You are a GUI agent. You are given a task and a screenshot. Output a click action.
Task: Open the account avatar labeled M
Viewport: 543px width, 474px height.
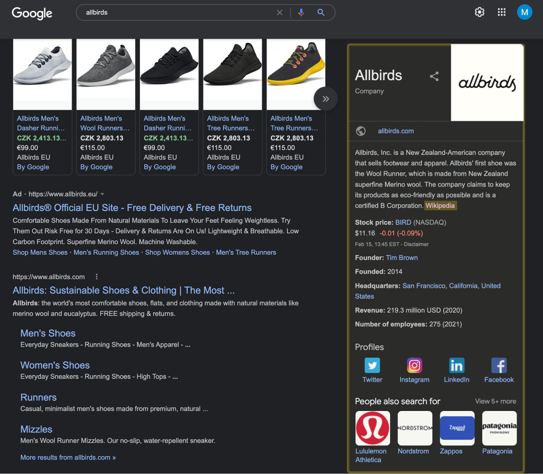coord(524,12)
